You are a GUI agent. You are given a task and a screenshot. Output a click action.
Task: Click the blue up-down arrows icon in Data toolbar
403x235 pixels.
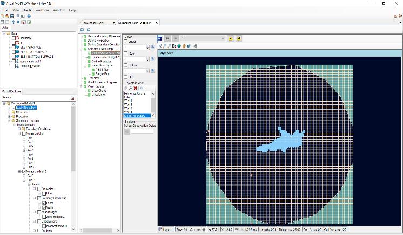coord(18,22)
